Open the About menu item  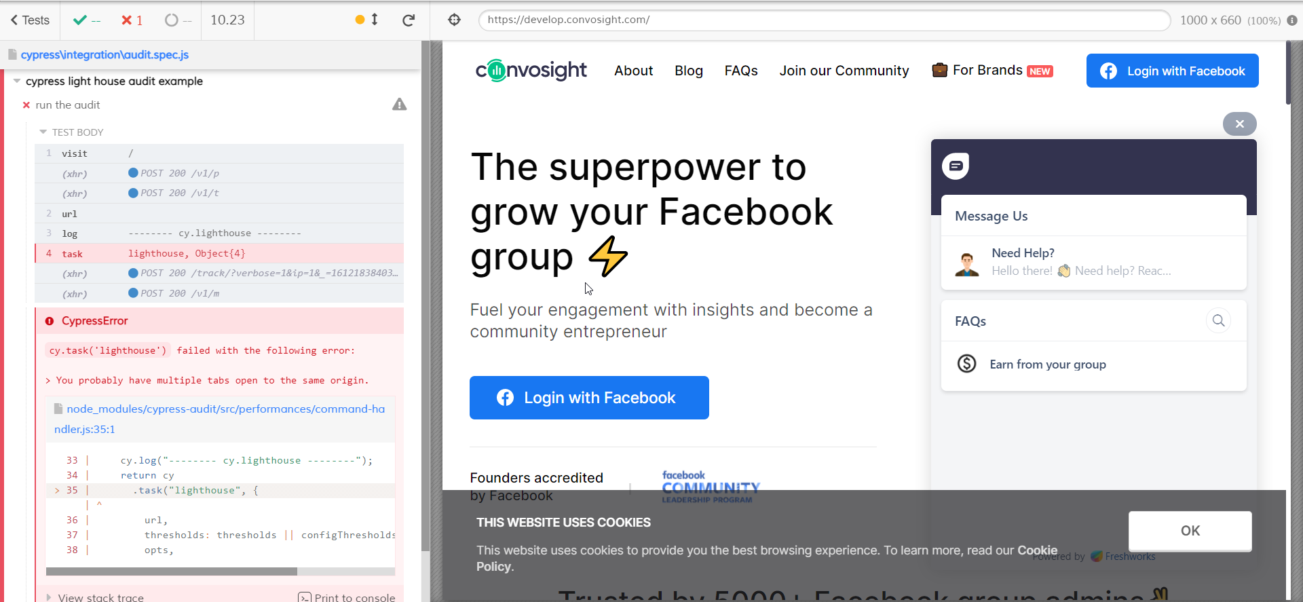(x=633, y=71)
